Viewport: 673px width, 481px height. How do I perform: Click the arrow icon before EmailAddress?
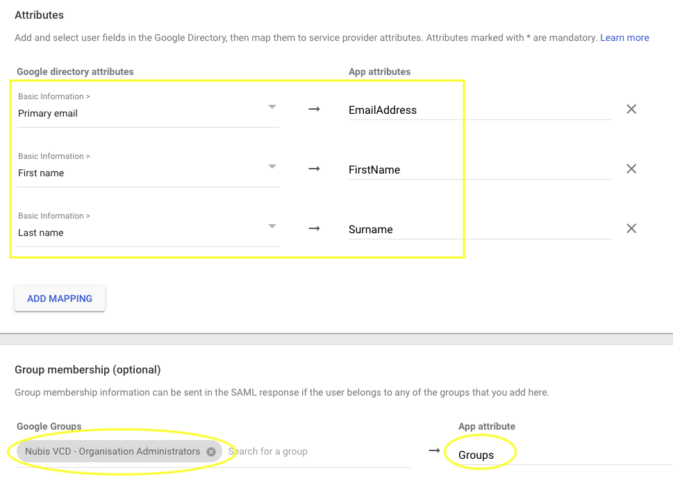tap(314, 109)
